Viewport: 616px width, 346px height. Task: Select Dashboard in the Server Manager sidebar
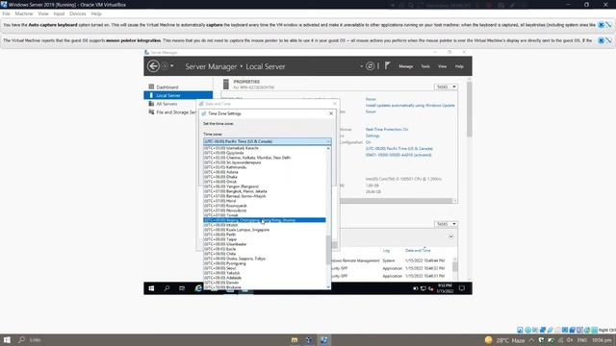(167, 87)
